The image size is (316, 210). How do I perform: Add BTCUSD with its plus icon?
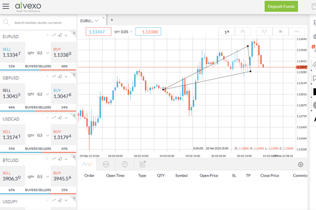(47, 159)
